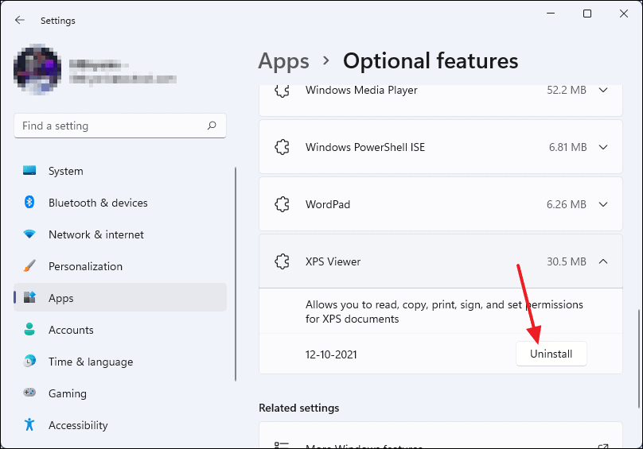Open System settings in sidebar
The height and width of the screenshot is (449, 643).
coord(119,171)
